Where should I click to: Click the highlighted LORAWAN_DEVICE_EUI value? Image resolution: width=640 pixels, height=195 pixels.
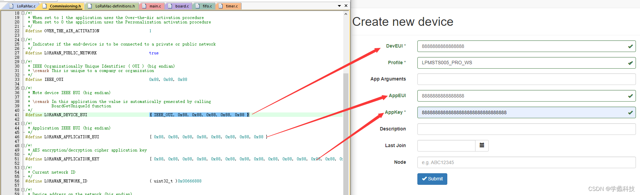coord(199,115)
